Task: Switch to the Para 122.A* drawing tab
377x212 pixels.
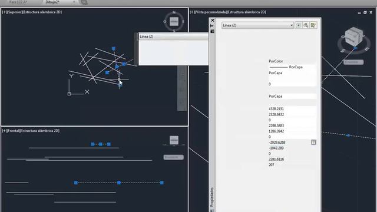Action: click(x=18, y=2)
